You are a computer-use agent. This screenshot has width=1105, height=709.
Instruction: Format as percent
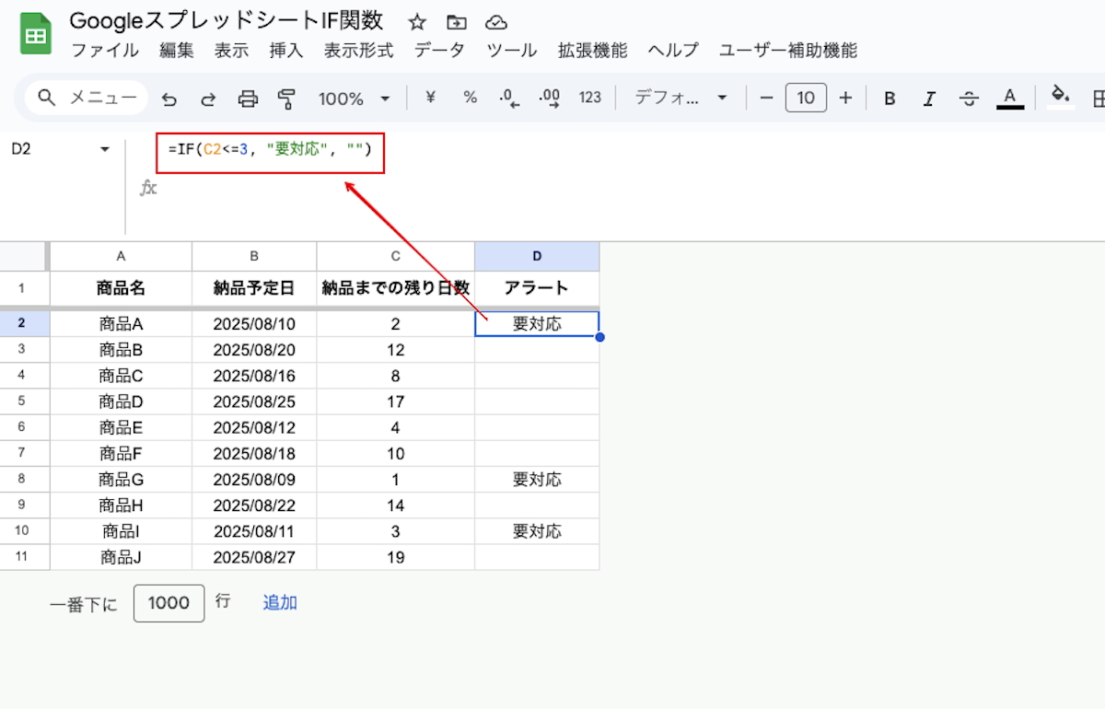[470, 98]
